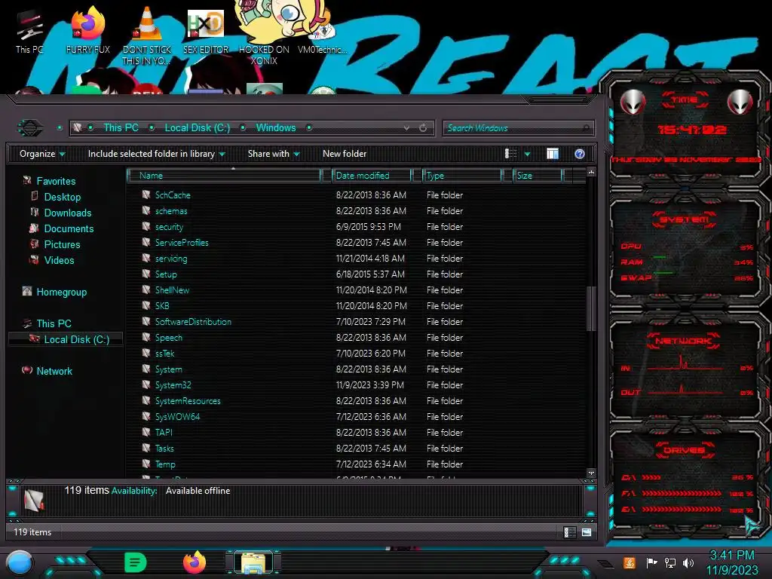
Task: Select Network in the navigation pane
Action: pos(54,371)
